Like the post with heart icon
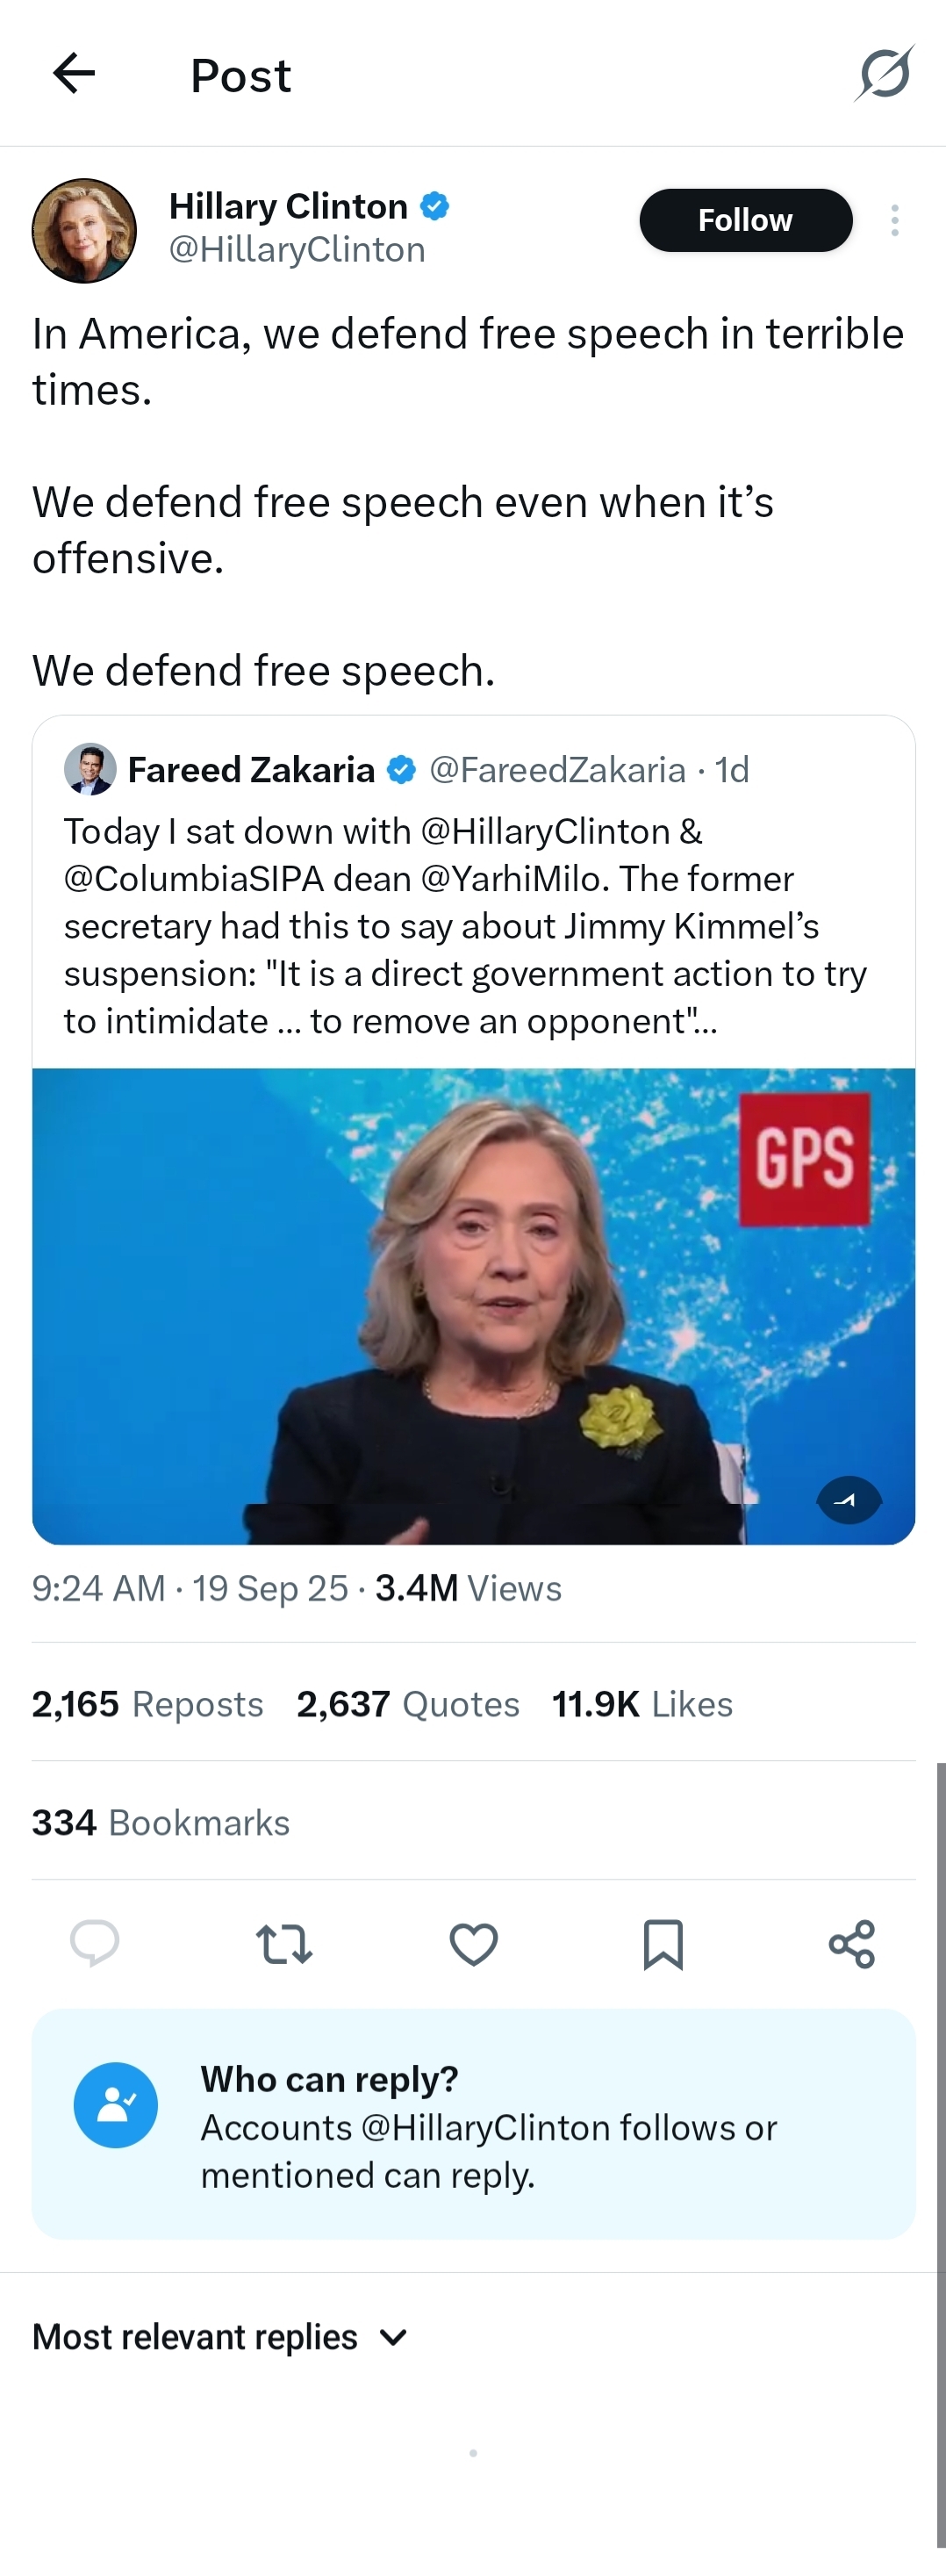The image size is (946, 2575). [x=474, y=1943]
